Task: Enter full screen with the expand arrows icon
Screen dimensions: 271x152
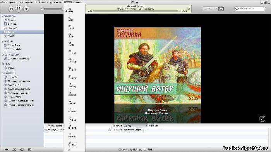Action: pos(262,118)
